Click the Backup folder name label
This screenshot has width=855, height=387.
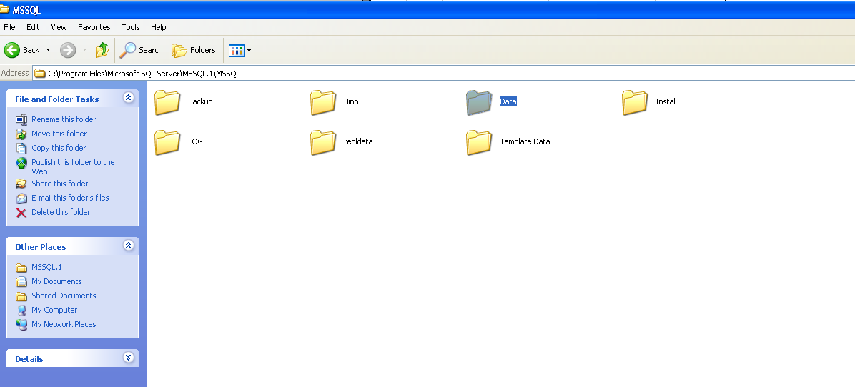(x=200, y=102)
